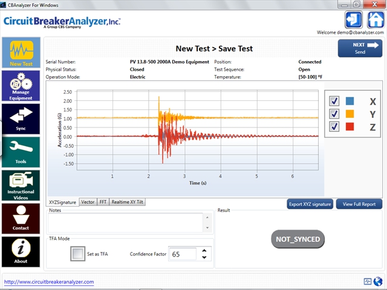This screenshot has width=387, height=290.
Task: Click the NOT_SYNCED result badge
Action: (x=298, y=239)
